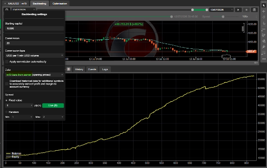
Task: Open the Data source dropdown
Action: click(34, 75)
